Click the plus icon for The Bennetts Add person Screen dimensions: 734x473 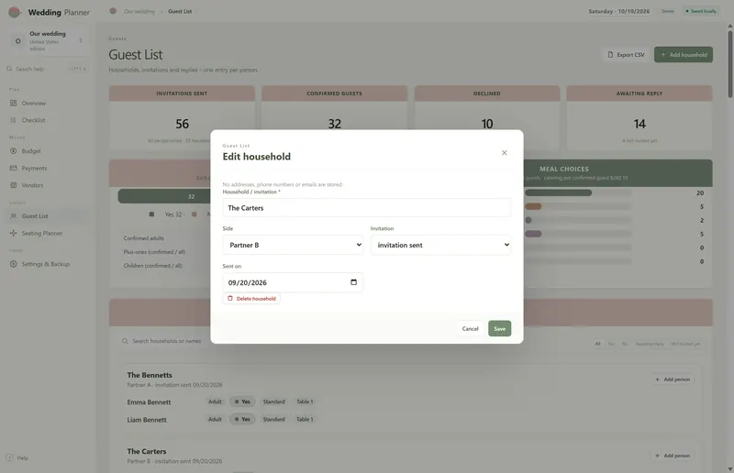[657, 379]
